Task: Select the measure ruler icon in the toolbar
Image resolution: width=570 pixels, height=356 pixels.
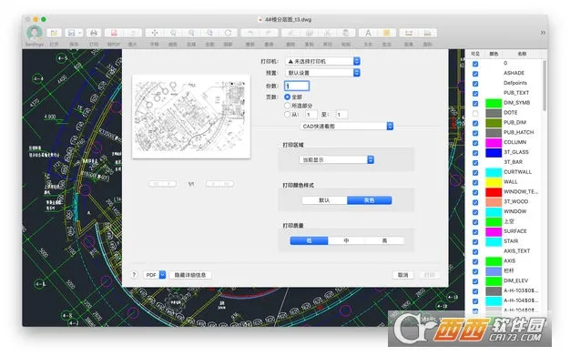Action: pos(409,33)
